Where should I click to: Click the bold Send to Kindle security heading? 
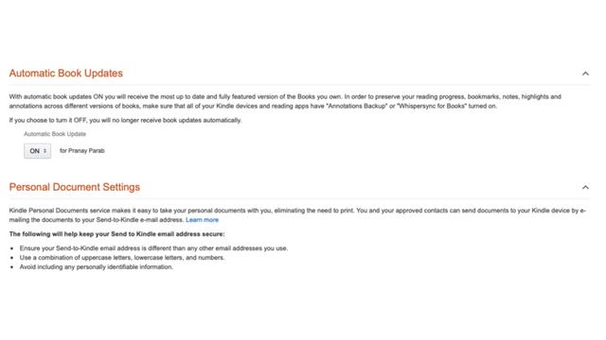116,234
